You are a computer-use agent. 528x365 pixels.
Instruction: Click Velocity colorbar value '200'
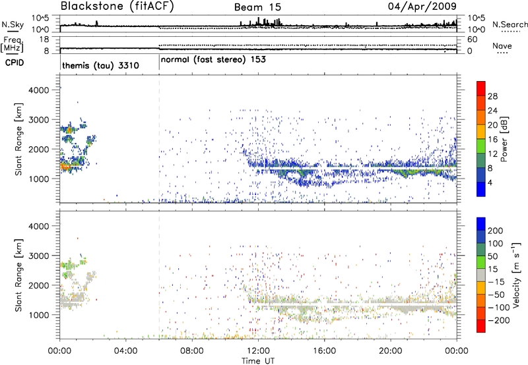[495, 231]
